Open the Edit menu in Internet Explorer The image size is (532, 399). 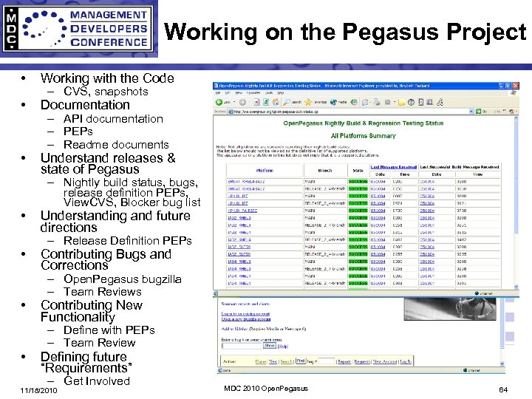[x=228, y=92]
